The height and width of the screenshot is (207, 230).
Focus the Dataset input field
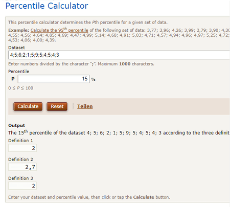point(119,55)
